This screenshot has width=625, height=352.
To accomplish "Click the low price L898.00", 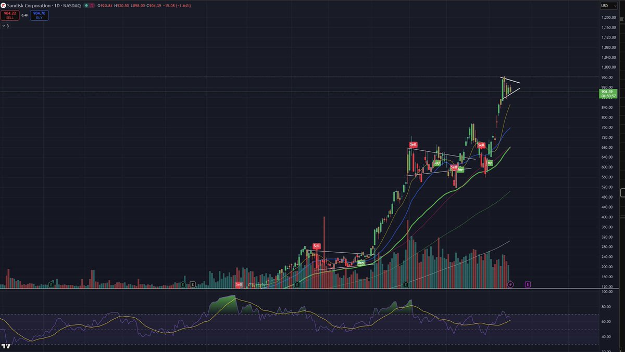I will tap(137, 5).
